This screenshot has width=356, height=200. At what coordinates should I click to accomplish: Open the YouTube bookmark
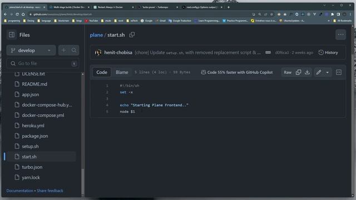pyautogui.click(x=91, y=21)
